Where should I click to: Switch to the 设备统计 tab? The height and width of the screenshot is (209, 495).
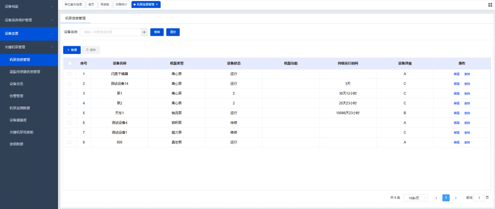[121, 4]
